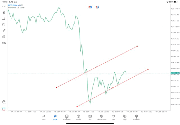This screenshot has width=180, height=125.
Task: Open the chart objects list icon
Action: 4,19
